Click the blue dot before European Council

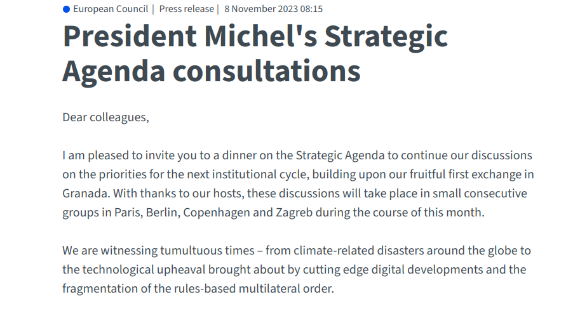[x=66, y=10]
